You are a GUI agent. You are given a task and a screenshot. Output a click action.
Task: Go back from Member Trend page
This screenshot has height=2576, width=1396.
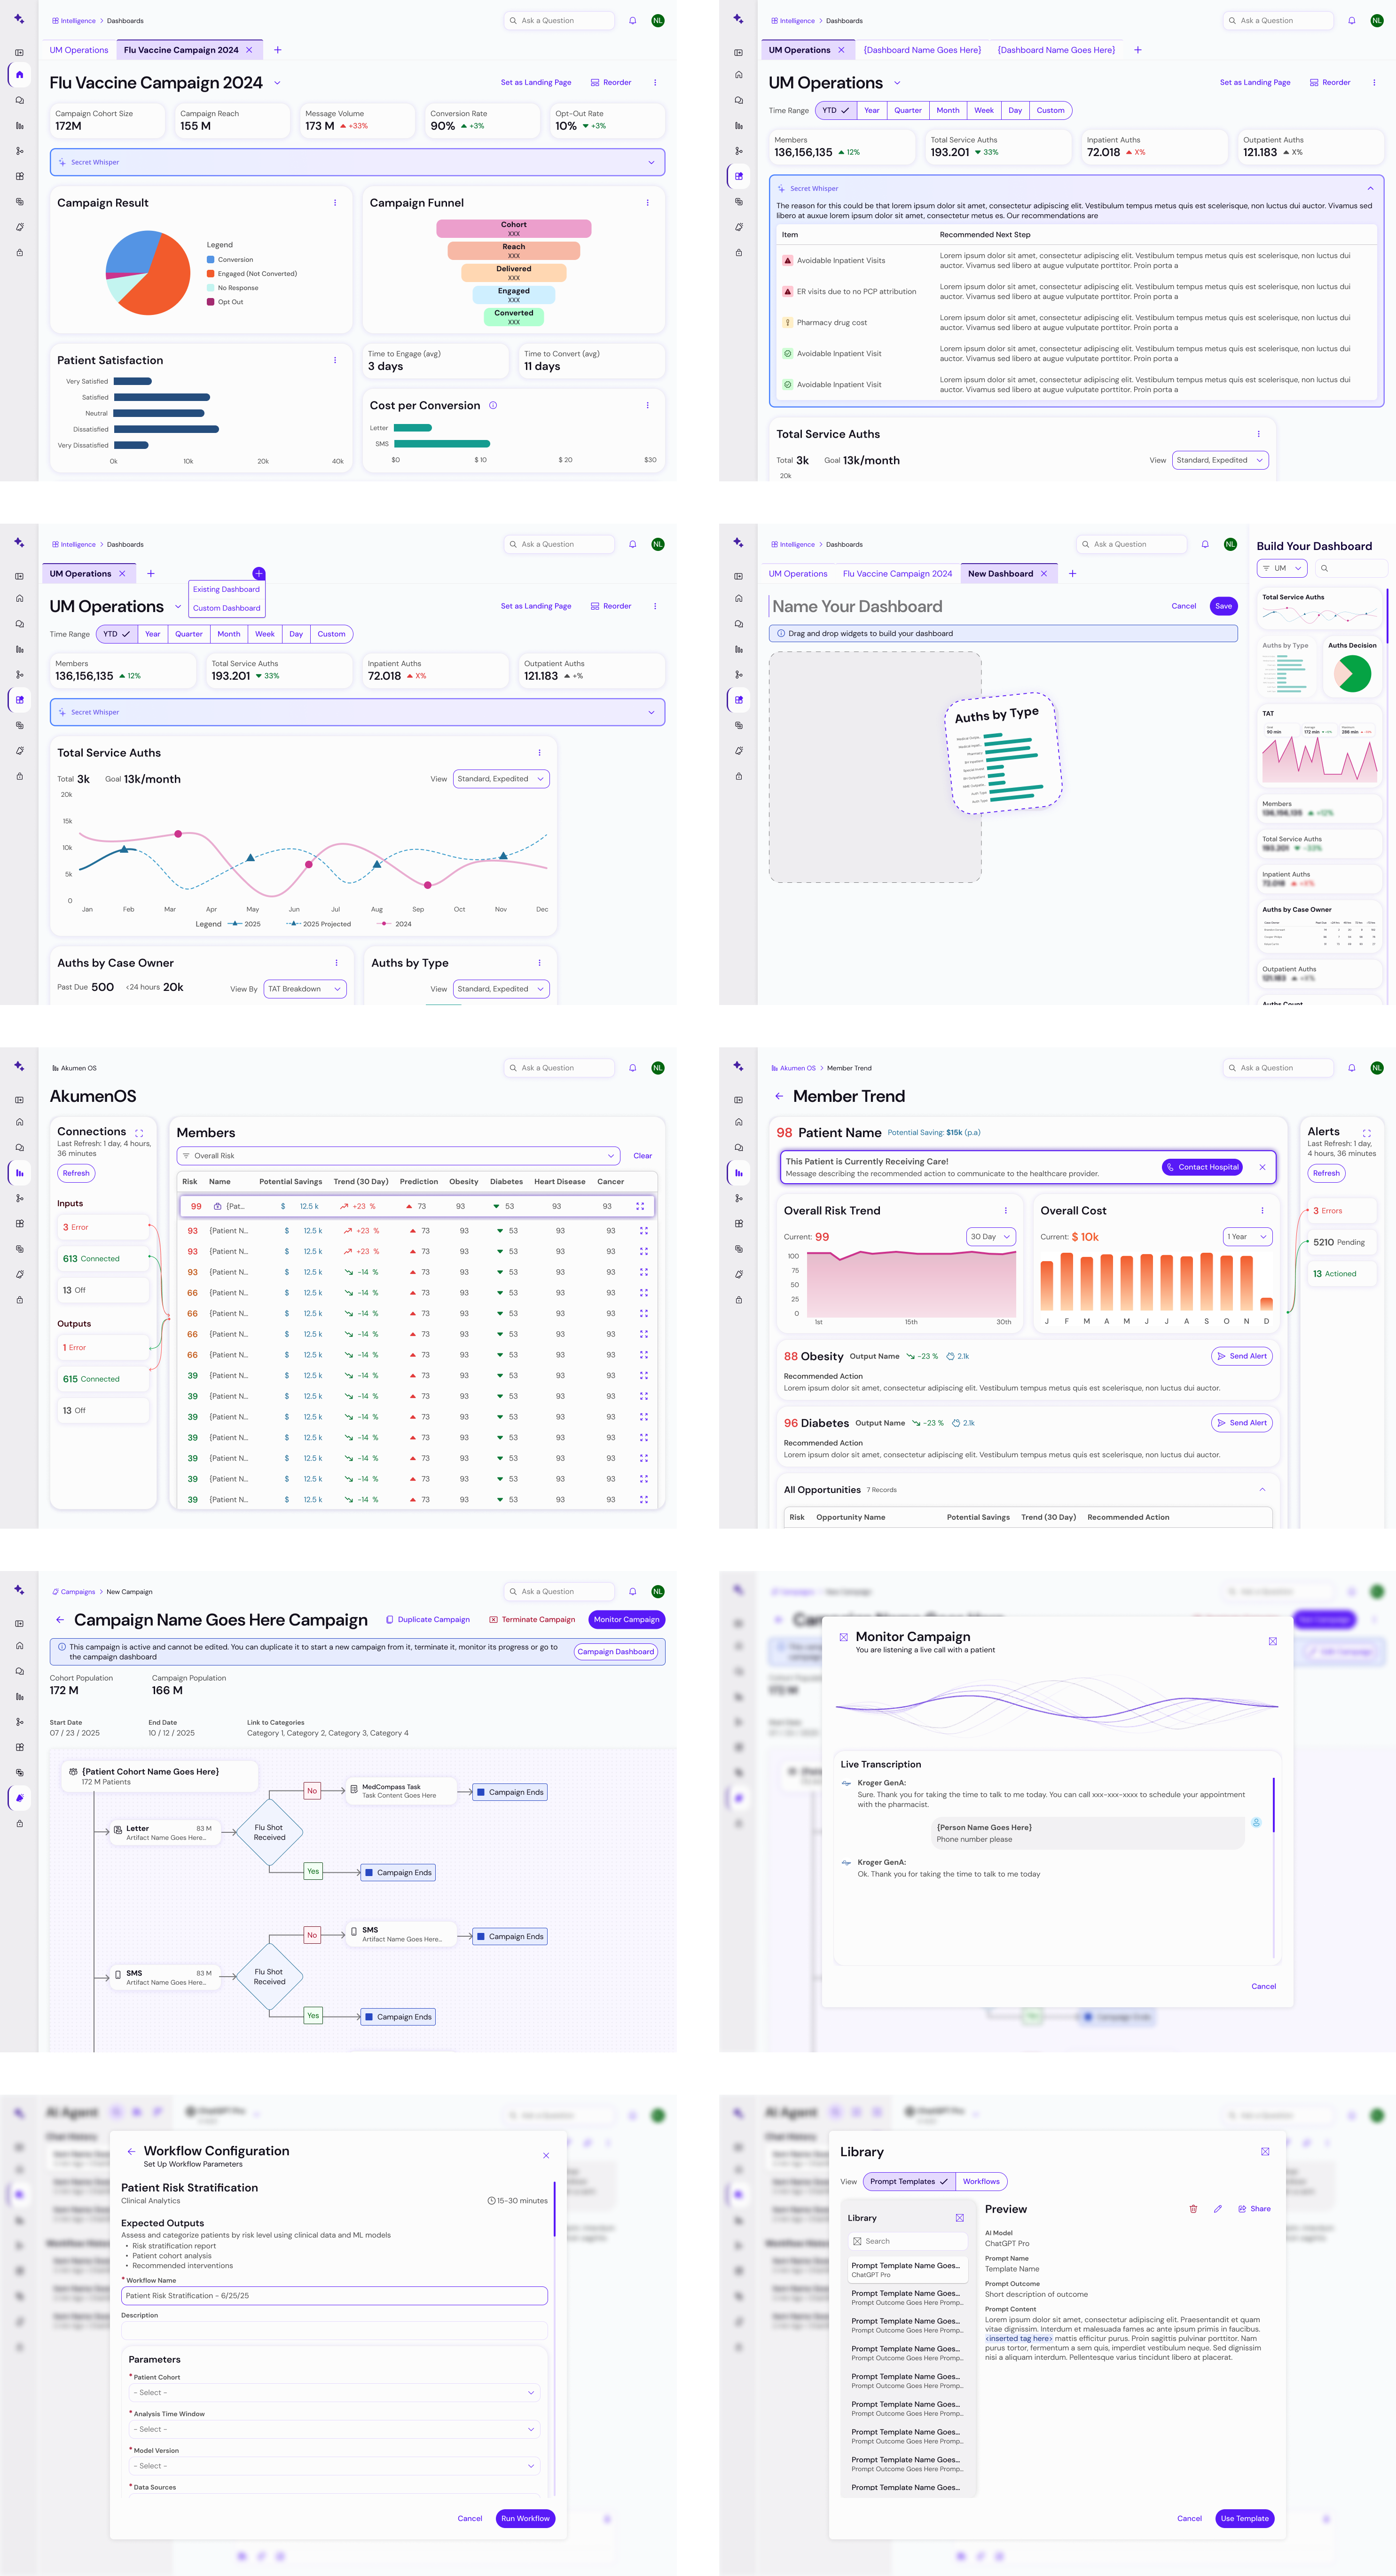click(779, 1096)
